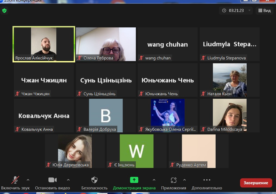Click the red Завершение button

pyautogui.click(x=256, y=183)
